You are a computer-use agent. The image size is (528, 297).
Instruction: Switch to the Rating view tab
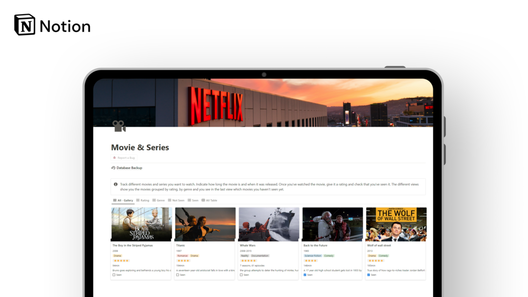point(142,200)
